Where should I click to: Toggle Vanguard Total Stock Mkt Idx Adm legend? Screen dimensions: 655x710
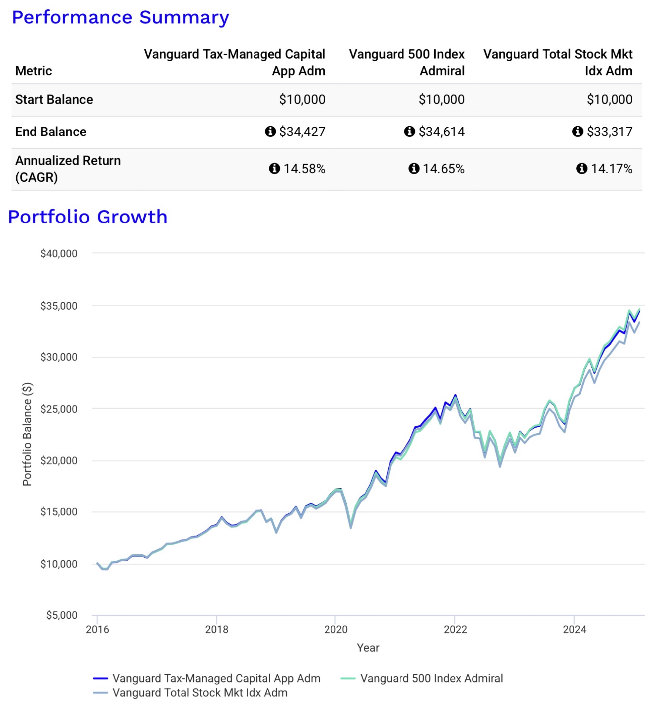click(x=190, y=693)
